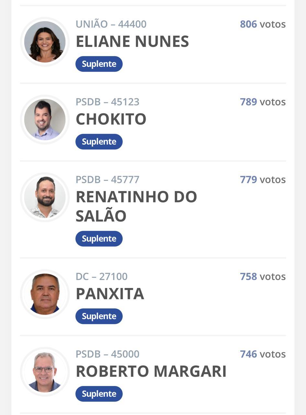The image size is (306, 415).
Task: Open Eliane Nunes candidate photo
Action: 45,42
